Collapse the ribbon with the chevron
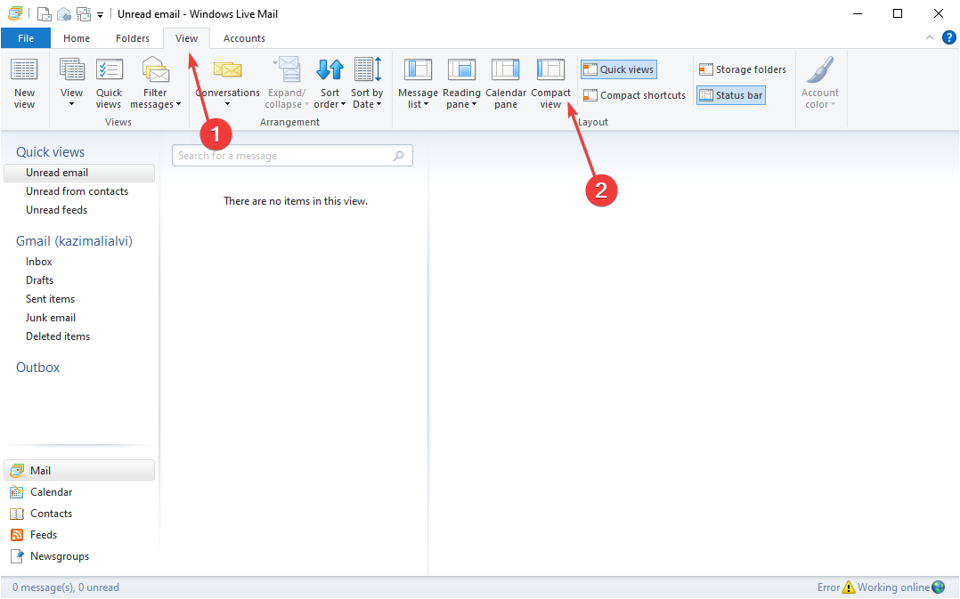Viewport: 960px width, 599px height. [x=930, y=38]
